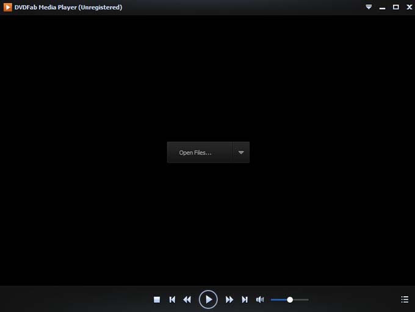
Task: Close the DVDFab Media Player window
Action: [x=410, y=7]
